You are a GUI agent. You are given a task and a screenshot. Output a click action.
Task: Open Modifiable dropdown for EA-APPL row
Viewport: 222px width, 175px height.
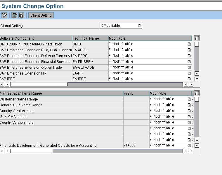point(189,50)
